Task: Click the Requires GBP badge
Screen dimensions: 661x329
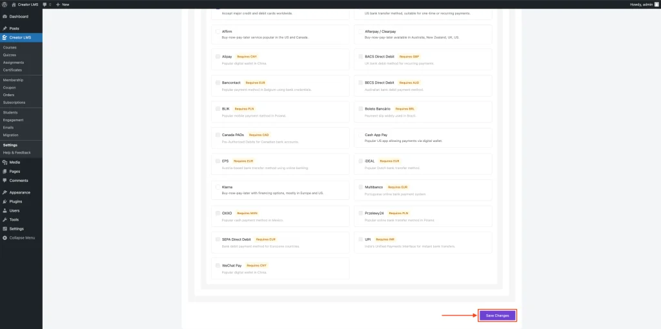Action: [x=409, y=57]
